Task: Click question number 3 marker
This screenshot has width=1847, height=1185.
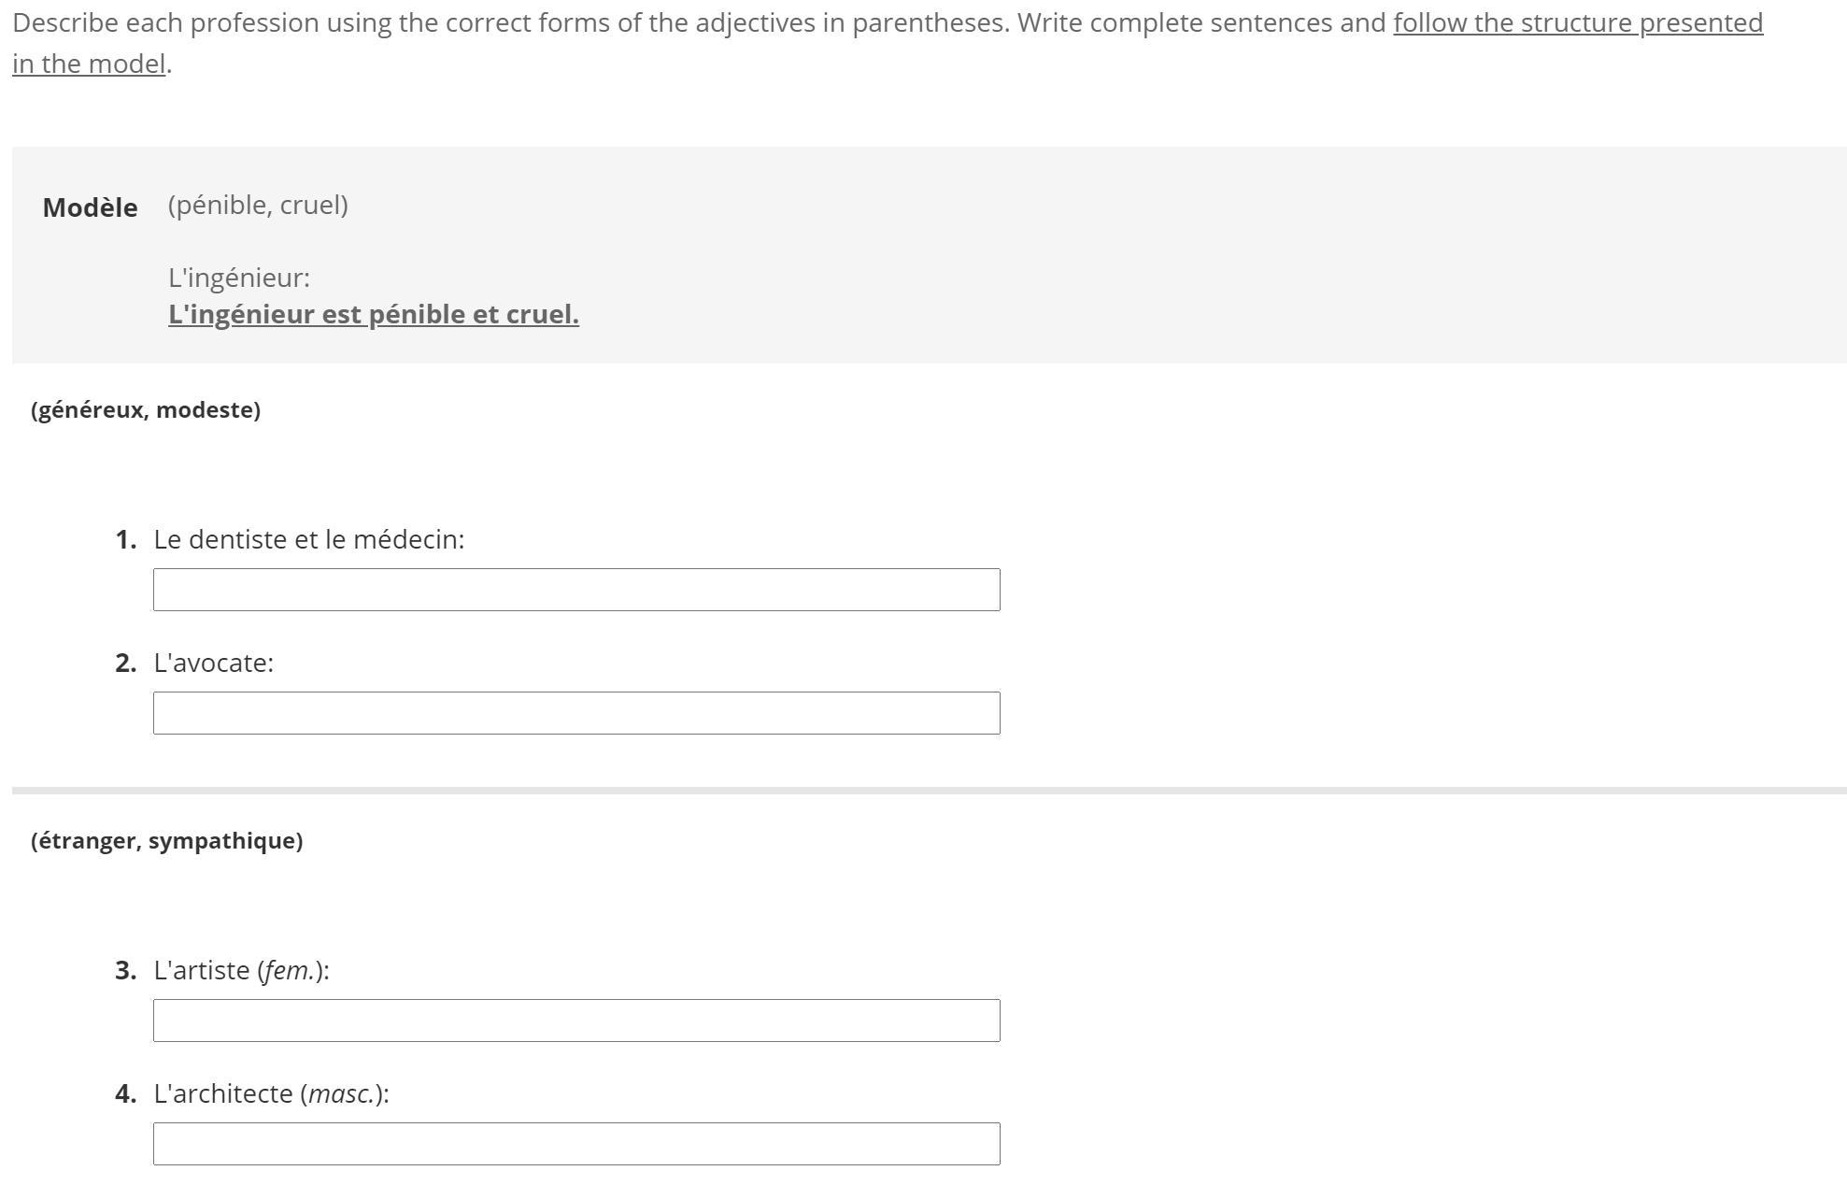Action: click(x=126, y=970)
